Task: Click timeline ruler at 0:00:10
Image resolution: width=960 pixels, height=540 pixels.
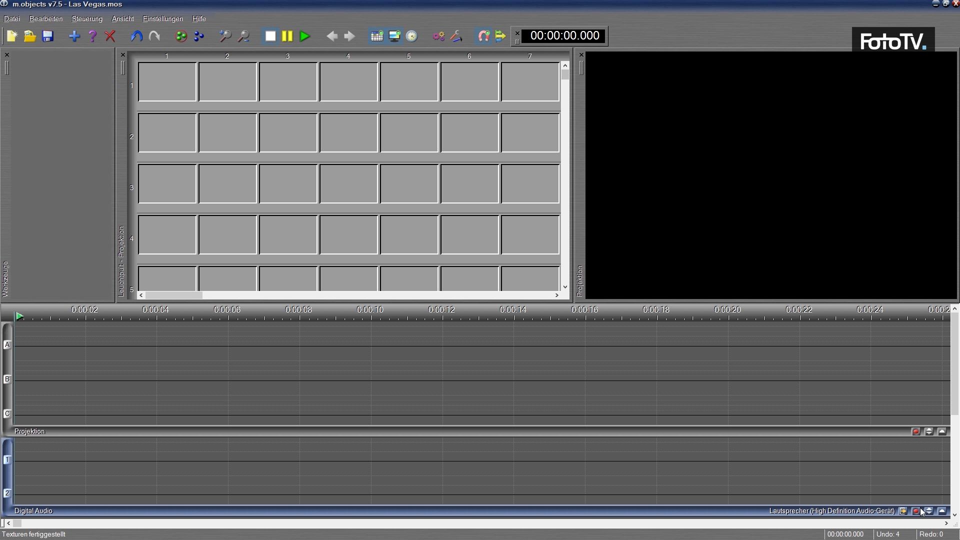Action: [370, 310]
